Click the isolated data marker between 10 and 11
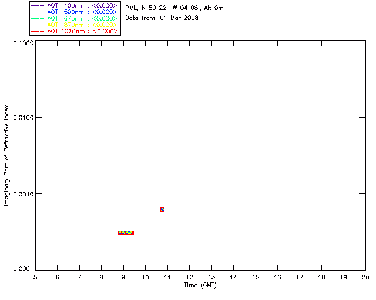 point(162,210)
